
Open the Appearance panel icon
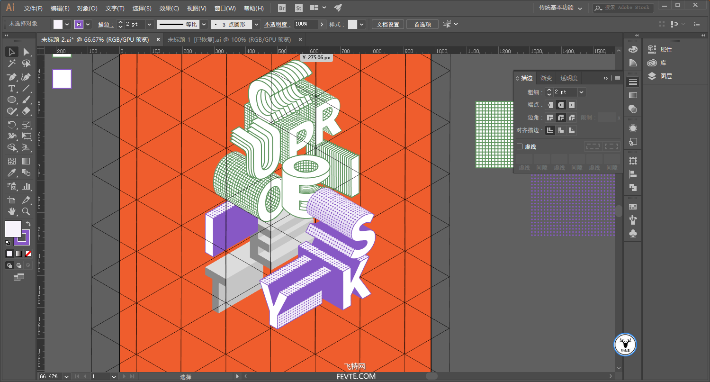(633, 128)
